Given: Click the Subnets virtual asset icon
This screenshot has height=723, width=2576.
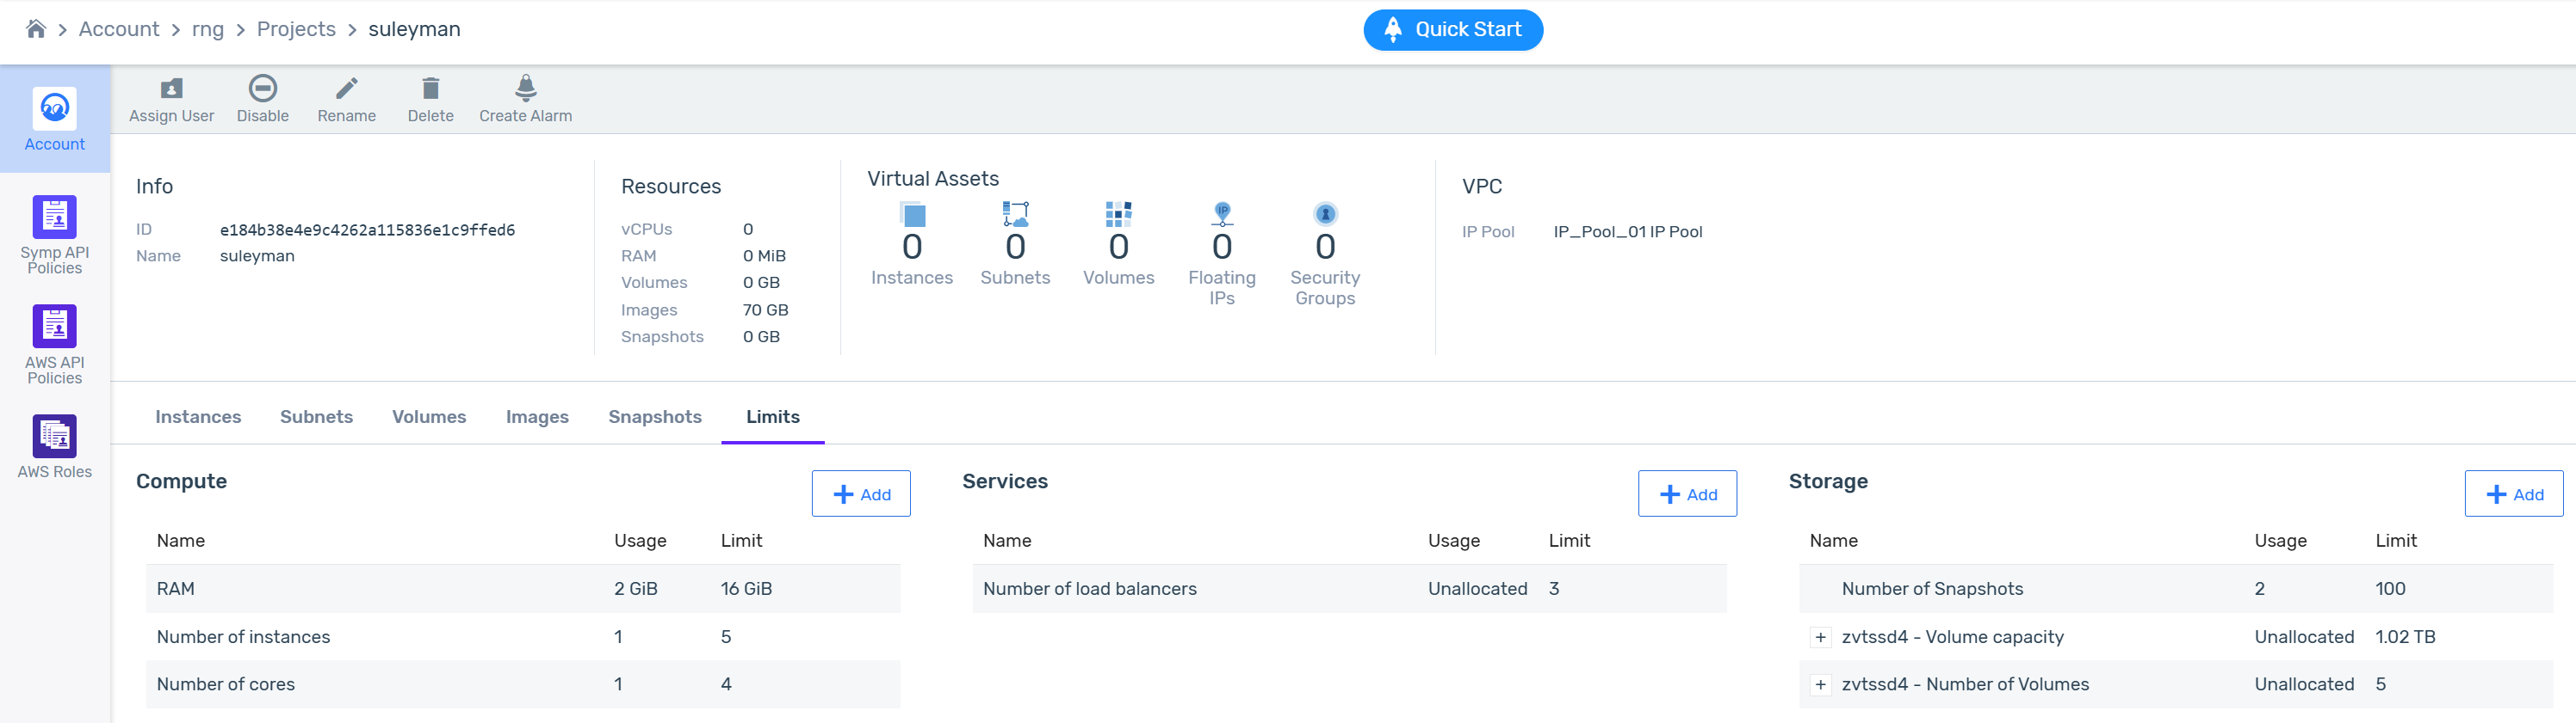Looking at the screenshot, I should tap(1015, 214).
